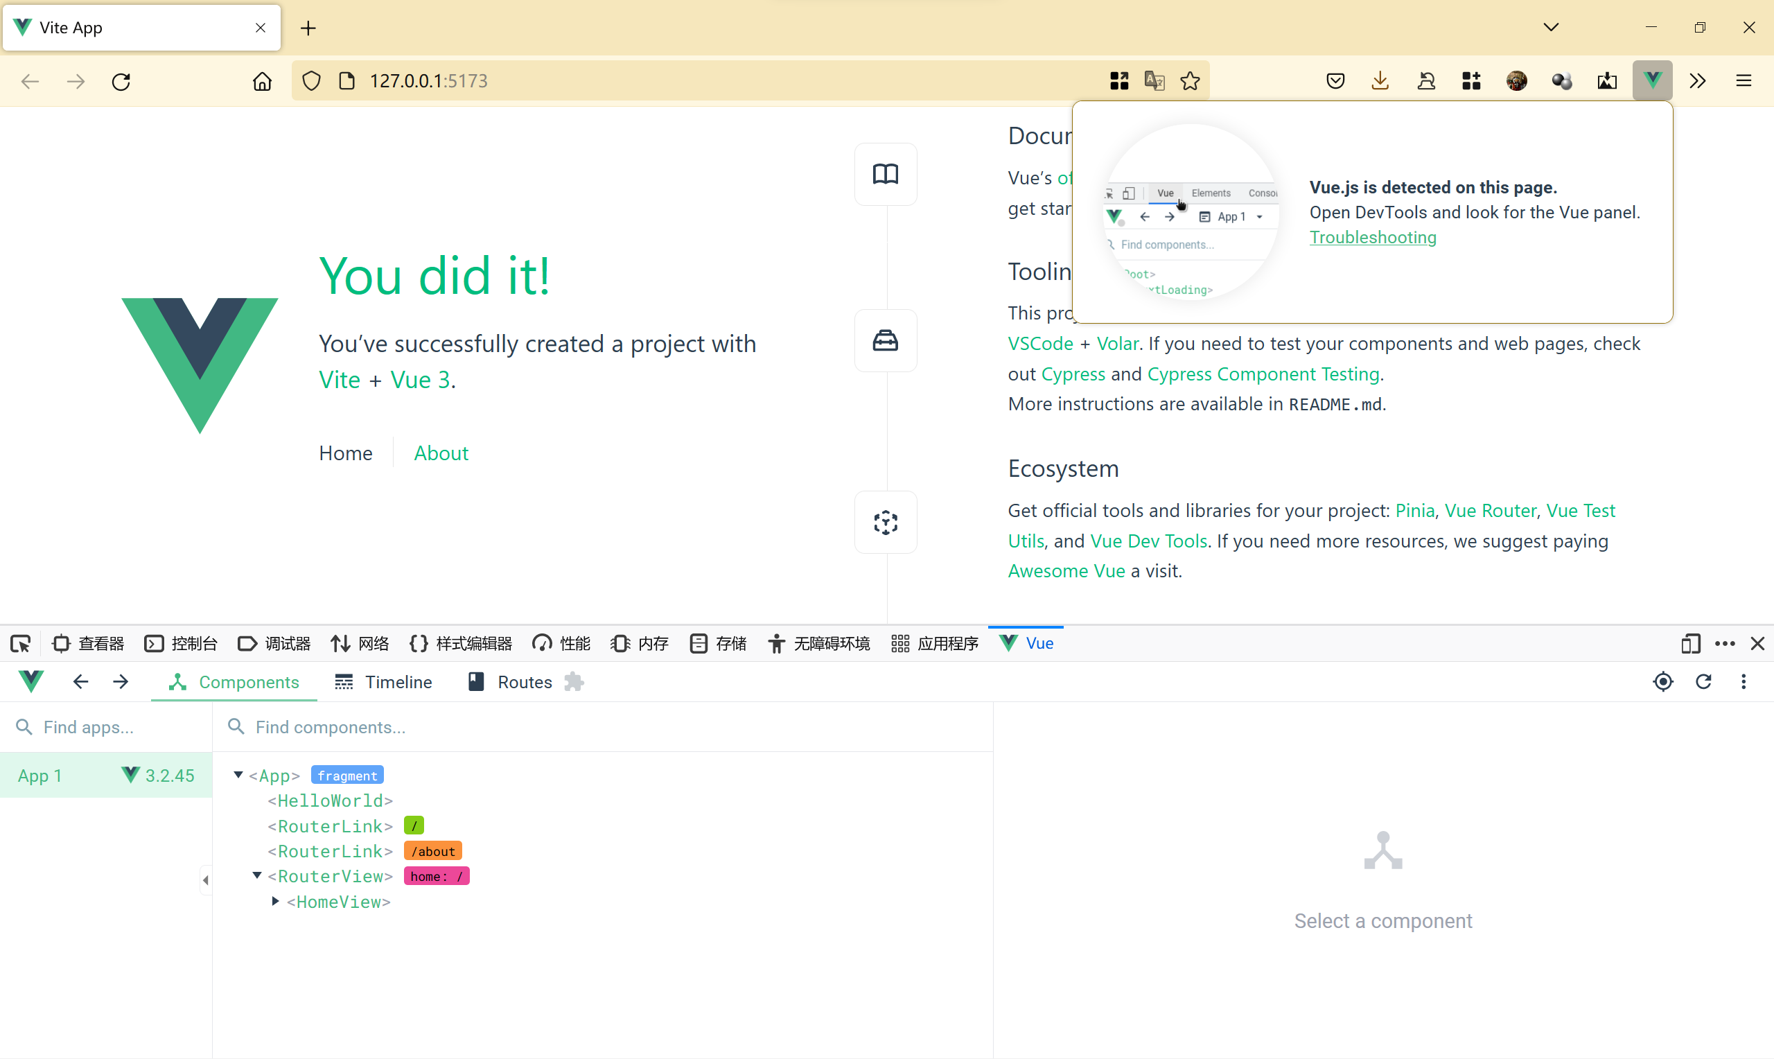1774x1059 pixels.
Task: Collapse the App component tree node
Action: click(238, 775)
